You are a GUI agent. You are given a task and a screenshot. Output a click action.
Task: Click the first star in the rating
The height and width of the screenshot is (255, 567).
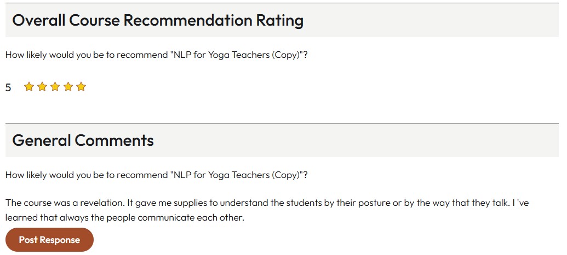click(x=29, y=87)
